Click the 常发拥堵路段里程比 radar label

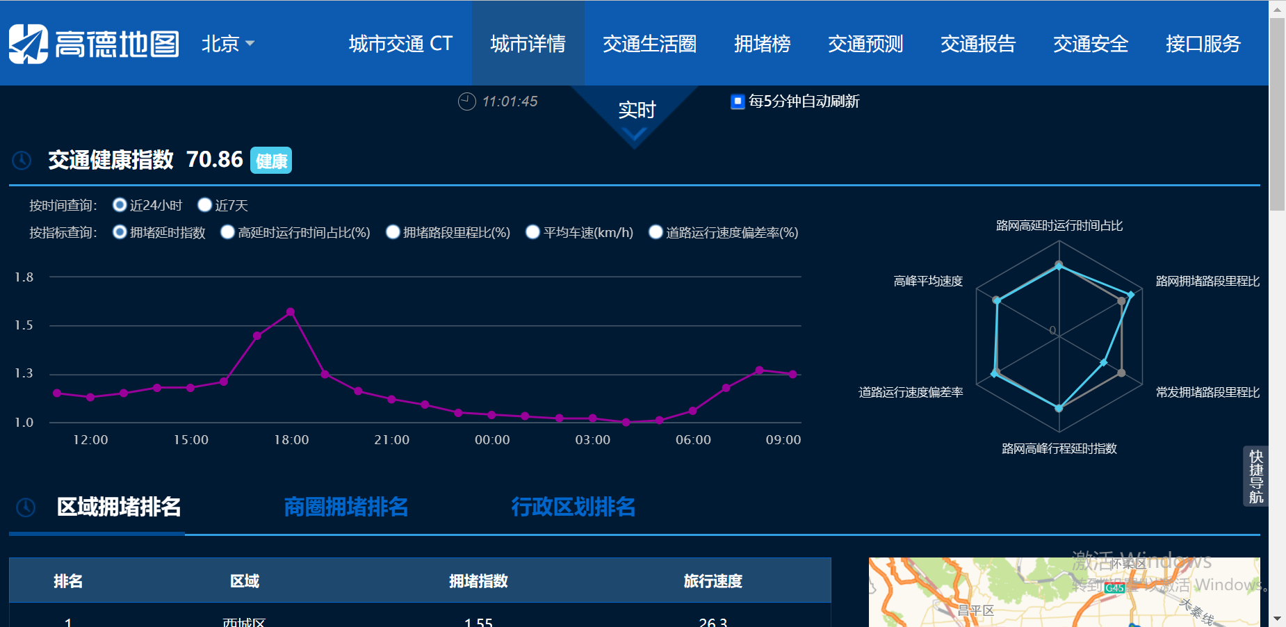[1207, 392]
